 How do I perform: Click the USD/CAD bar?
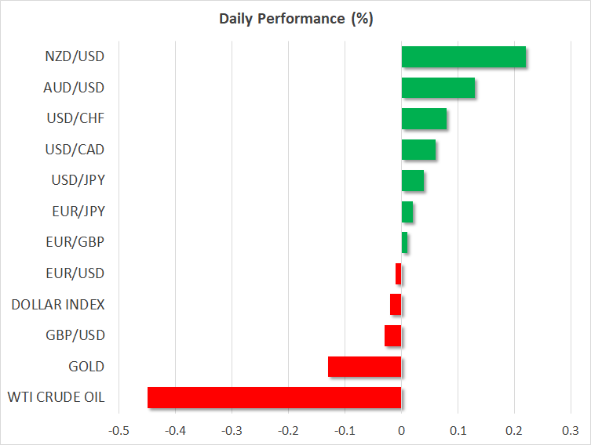coord(418,150)
